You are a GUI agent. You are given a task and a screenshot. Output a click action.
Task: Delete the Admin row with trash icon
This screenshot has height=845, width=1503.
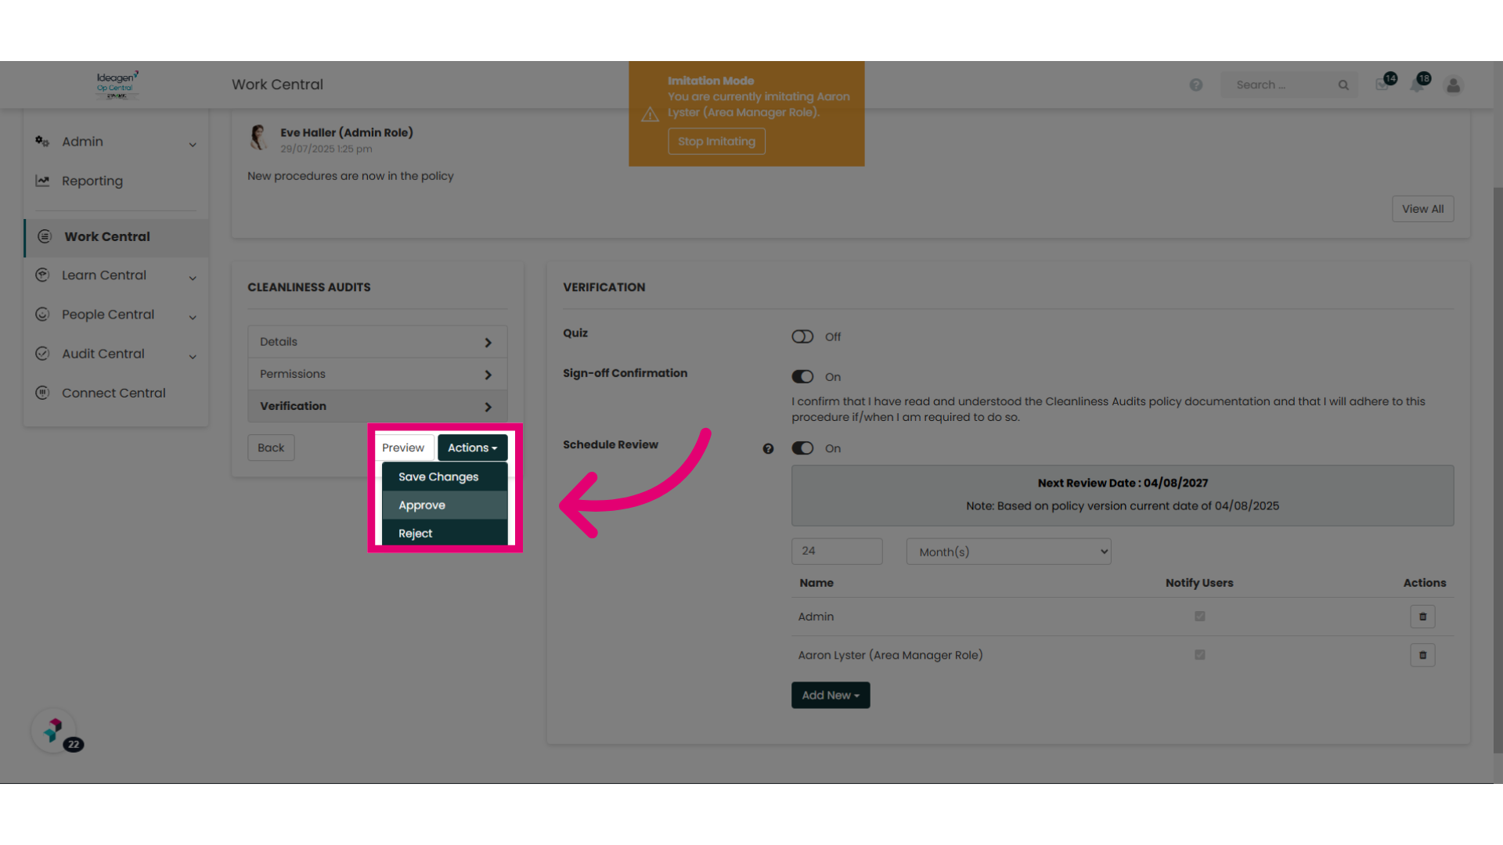coord(1422,617)
